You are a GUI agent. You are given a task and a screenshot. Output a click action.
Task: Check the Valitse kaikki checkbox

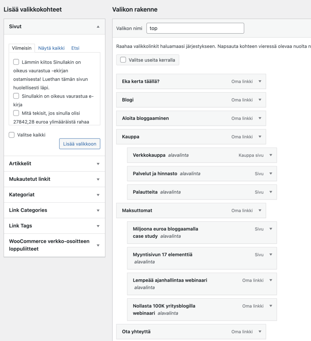[x=12, y=135]
